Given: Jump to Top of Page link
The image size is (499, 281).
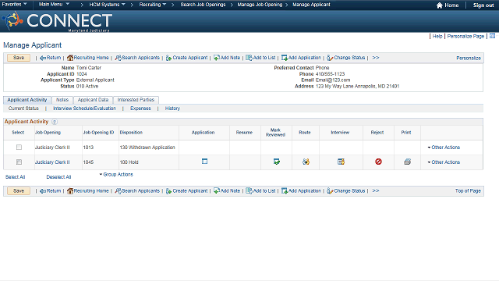Looking at the screenshot, I should coord(468,190).
